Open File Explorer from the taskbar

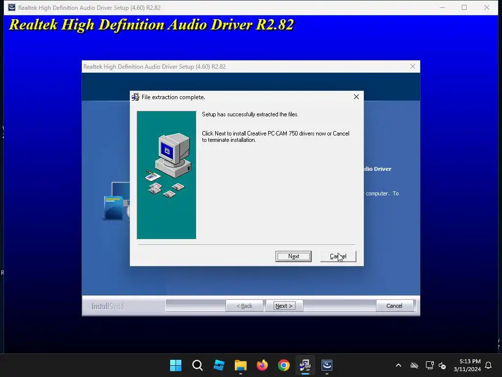(240, 365)
